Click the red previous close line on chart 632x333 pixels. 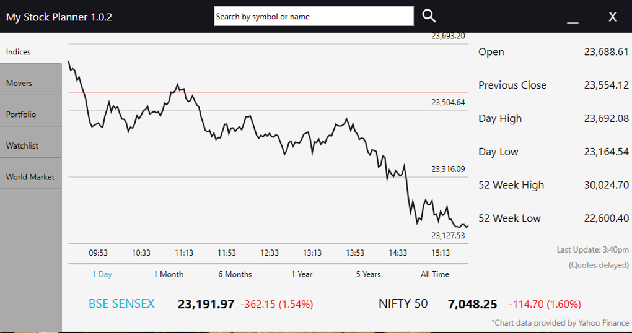pyautogui.click(x=268, y=93)
